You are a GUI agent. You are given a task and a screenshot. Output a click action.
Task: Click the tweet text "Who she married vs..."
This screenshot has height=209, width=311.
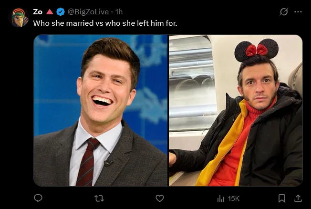click(105, 22)
